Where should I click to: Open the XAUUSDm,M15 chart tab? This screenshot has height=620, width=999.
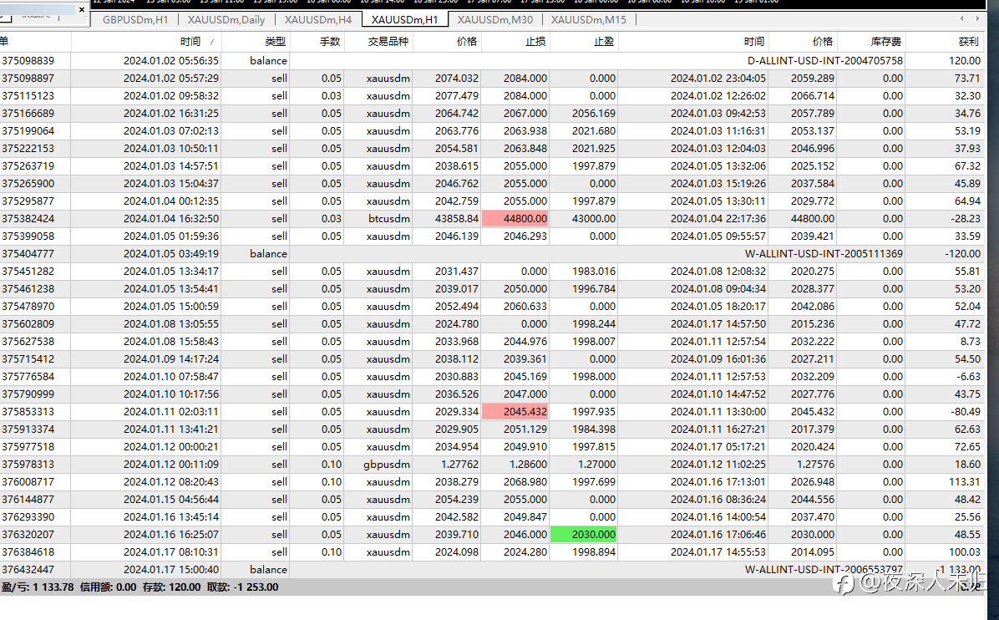pyautogui.click(x=589, y=20)
